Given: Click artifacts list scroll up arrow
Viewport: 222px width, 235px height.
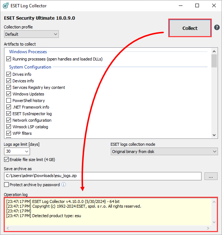Looking at the screenshot, I should [214, 51].
